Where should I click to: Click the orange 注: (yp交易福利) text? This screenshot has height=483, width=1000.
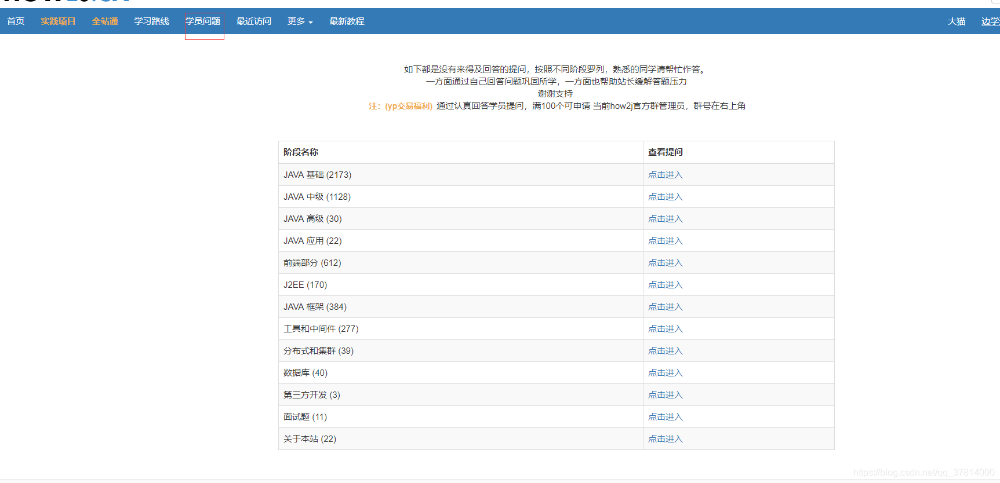pos(401,106)
